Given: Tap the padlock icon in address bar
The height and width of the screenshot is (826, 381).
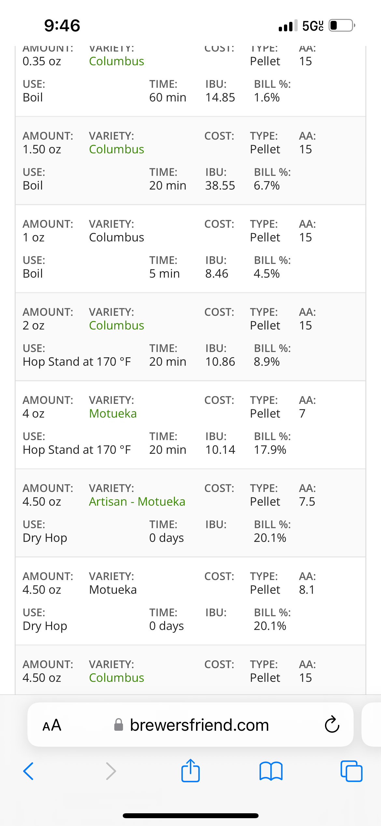Looking at the screenshot, I should [x=119, y=725].
